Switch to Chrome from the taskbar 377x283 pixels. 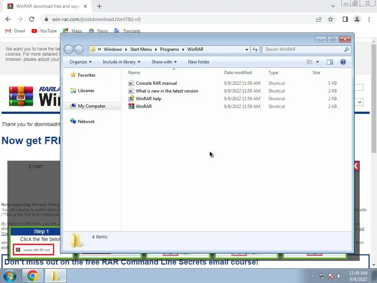33,276
